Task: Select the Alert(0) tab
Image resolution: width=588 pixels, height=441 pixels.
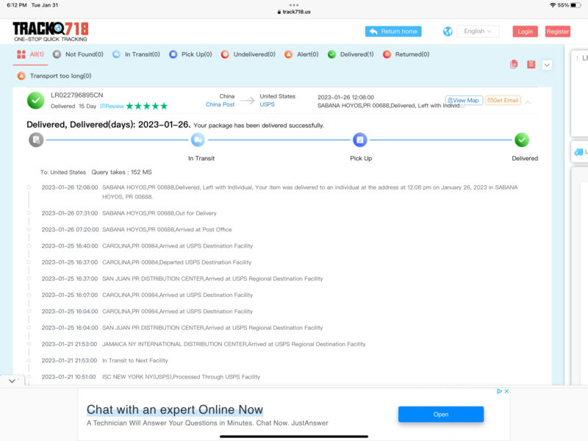Action: tap(301, 54)
